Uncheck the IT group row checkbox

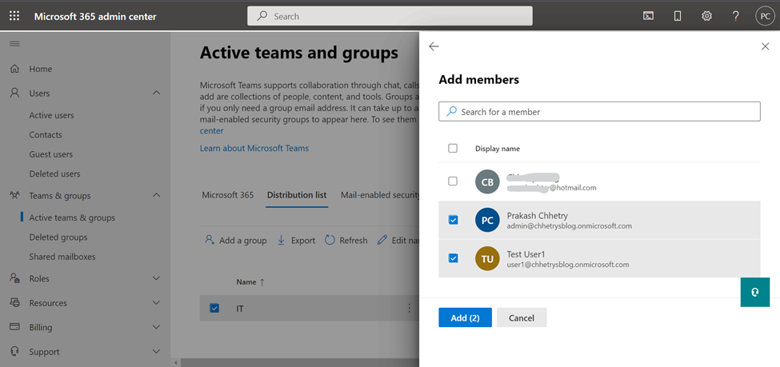click(x=214, y=309)
